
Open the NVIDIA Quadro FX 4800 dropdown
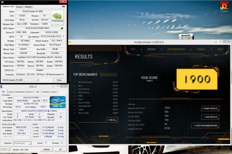coord(21,80)
